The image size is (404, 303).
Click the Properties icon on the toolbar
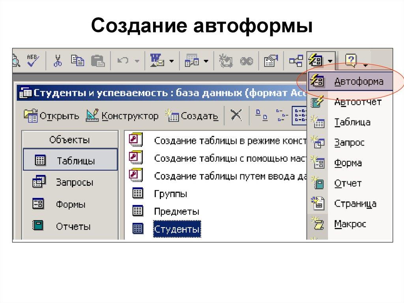point(271,60)
